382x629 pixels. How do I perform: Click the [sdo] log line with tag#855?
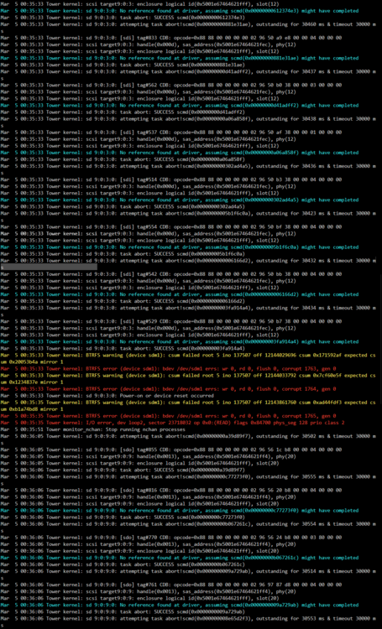171,450
